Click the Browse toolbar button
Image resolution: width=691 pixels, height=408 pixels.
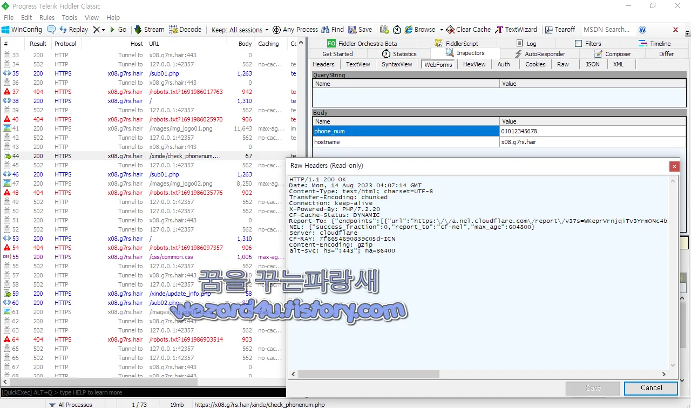[x=421, y=30]
